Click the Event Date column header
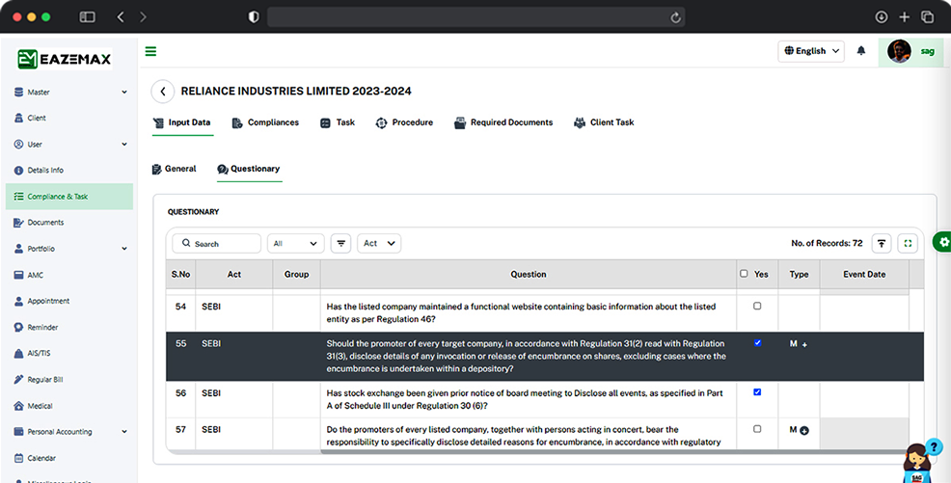 (864, 275)
